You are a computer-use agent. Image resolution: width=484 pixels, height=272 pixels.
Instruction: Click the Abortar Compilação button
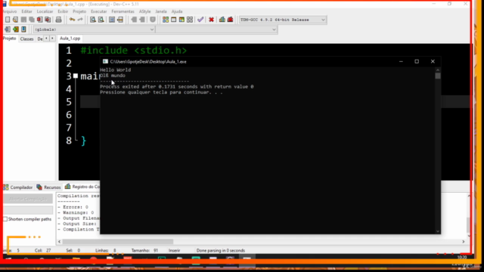tap(28, 199)
